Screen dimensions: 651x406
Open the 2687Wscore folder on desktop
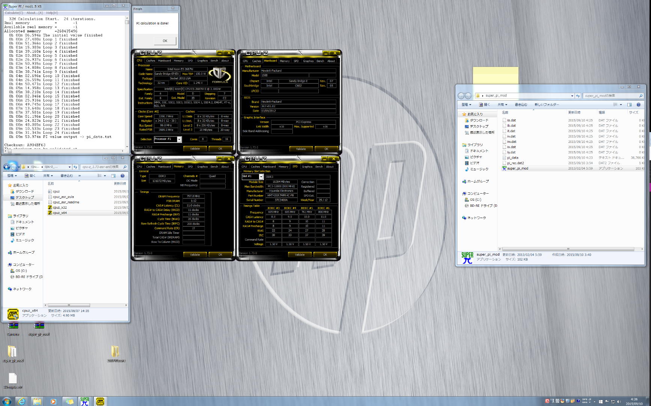click(x=116, y=354)
